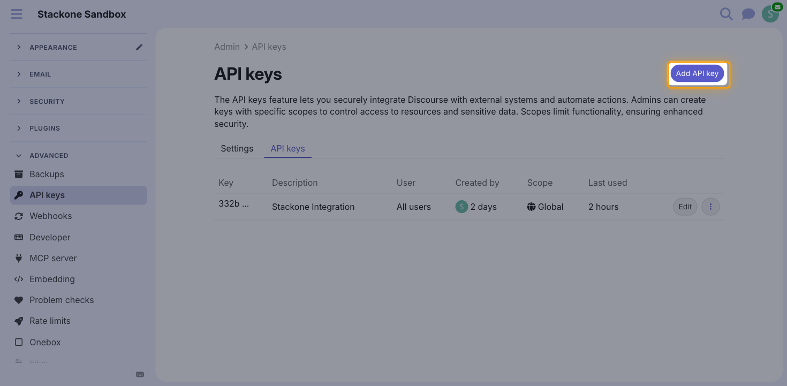This screenshot has width=787, height=386.
Task: Open the search magnifier icon
Action: click(x=726, y=14)
